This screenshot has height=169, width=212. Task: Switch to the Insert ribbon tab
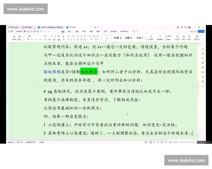pyautogui.click(x=70, y=31)
